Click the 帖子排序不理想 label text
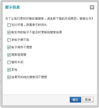 (22, 47)
